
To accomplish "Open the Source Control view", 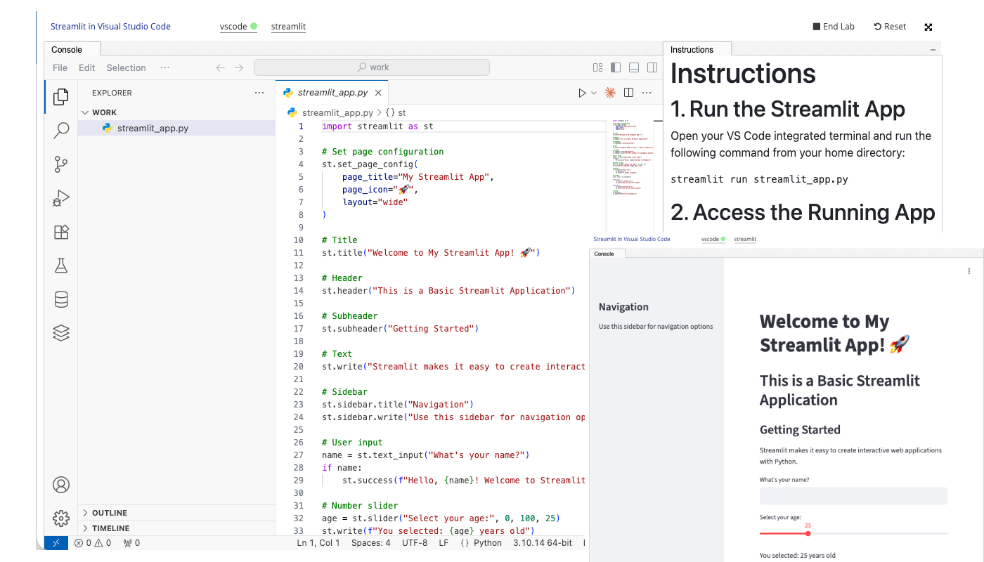I will 61,164.
